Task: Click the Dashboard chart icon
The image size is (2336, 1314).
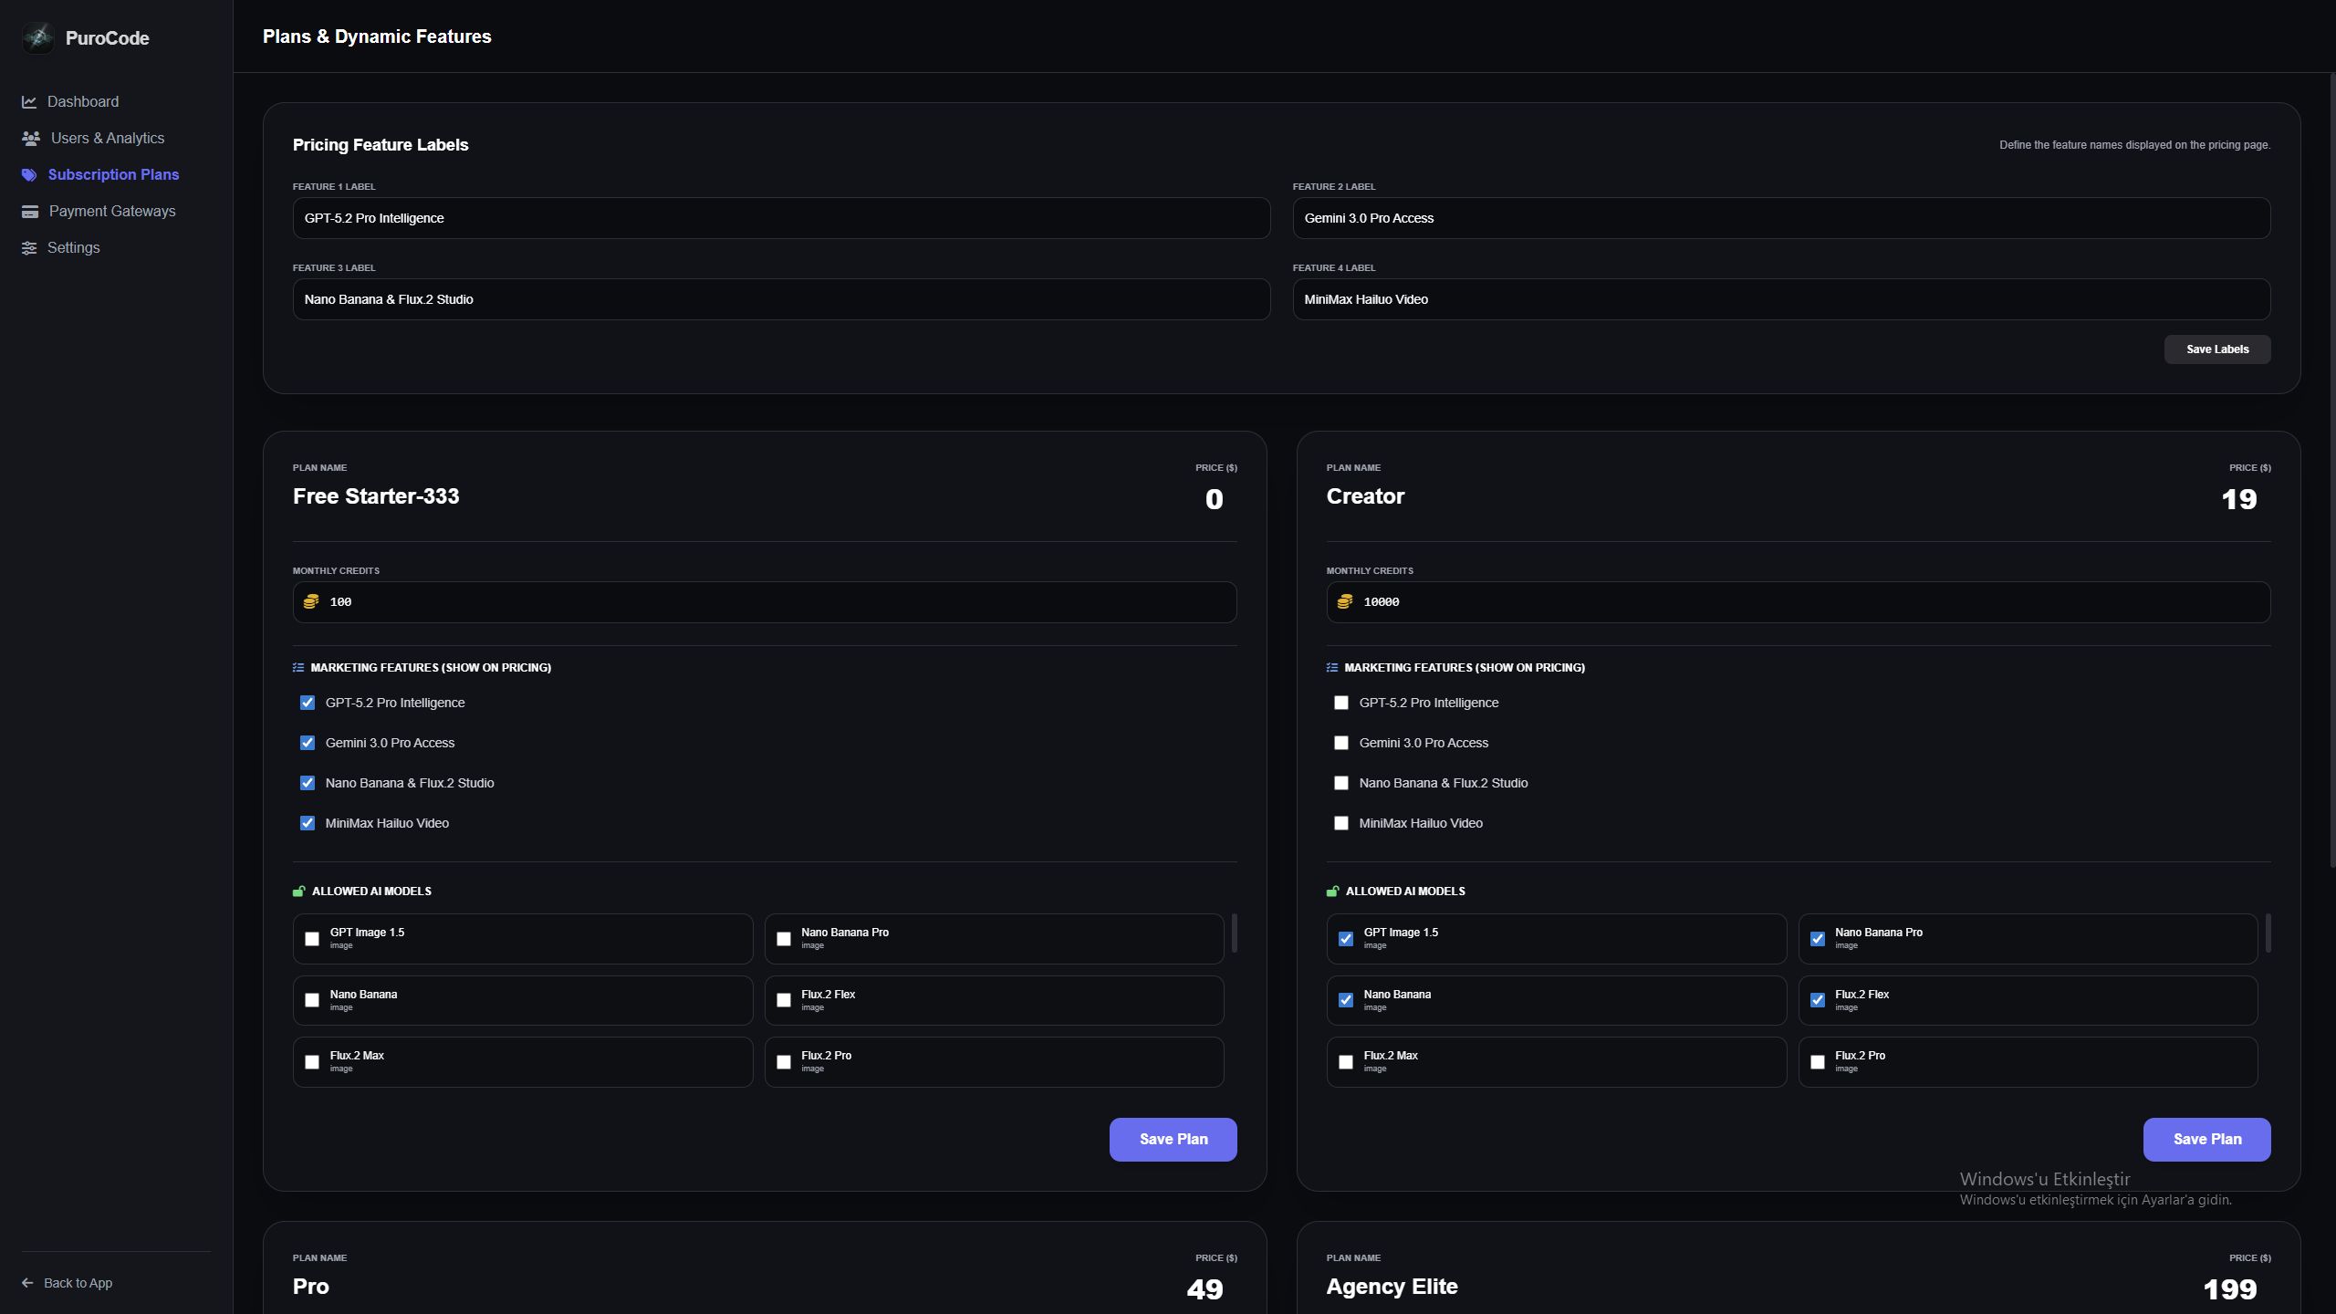Action: click(x=29, y=102)
